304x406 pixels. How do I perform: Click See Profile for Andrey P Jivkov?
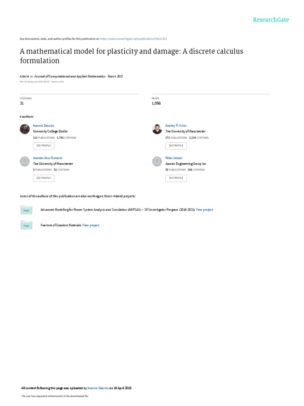[176, 146]
